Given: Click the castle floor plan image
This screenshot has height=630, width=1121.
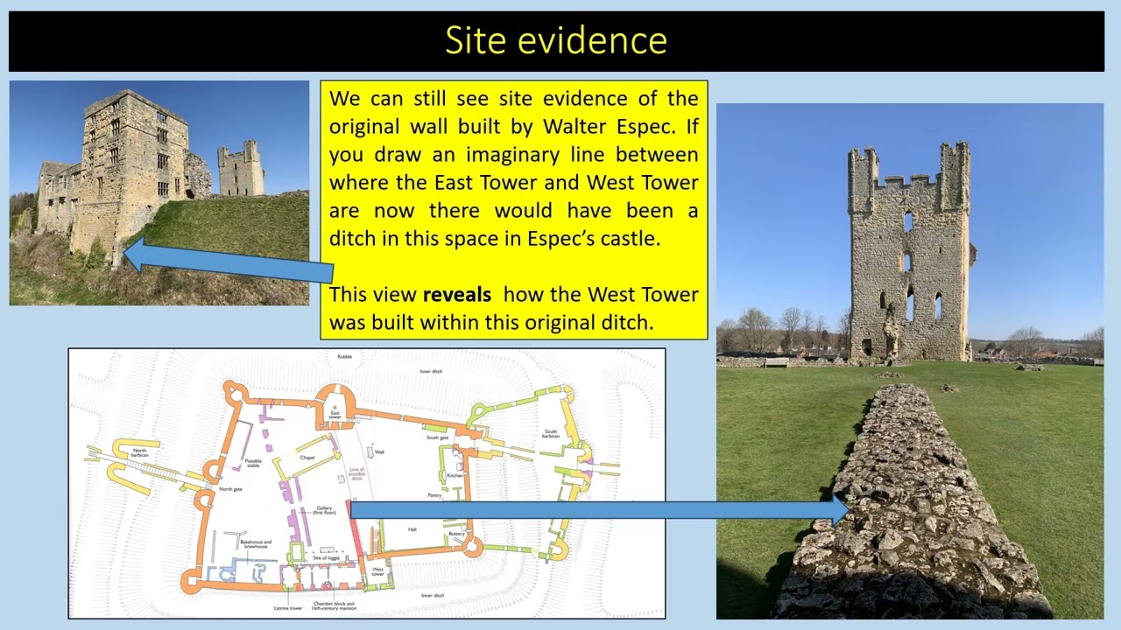Looking at the screenshot, I should tap(367, 483).
